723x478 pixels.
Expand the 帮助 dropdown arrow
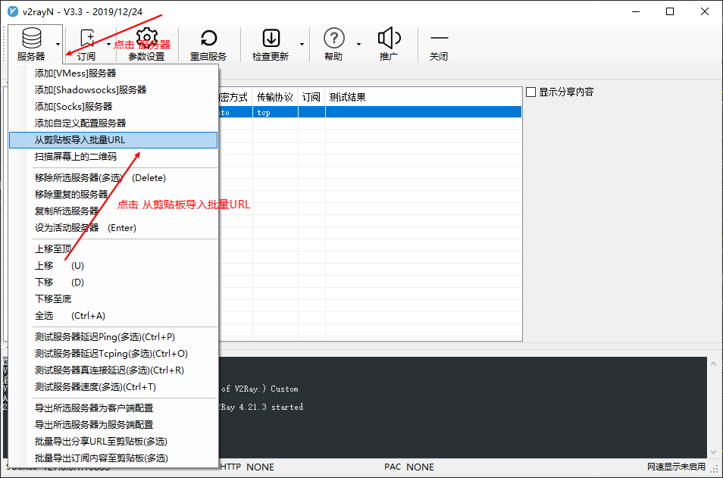[x=358, y=44]
